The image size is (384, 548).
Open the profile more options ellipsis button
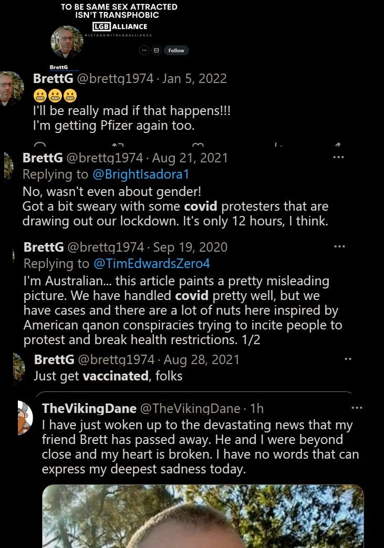point(144,50)
